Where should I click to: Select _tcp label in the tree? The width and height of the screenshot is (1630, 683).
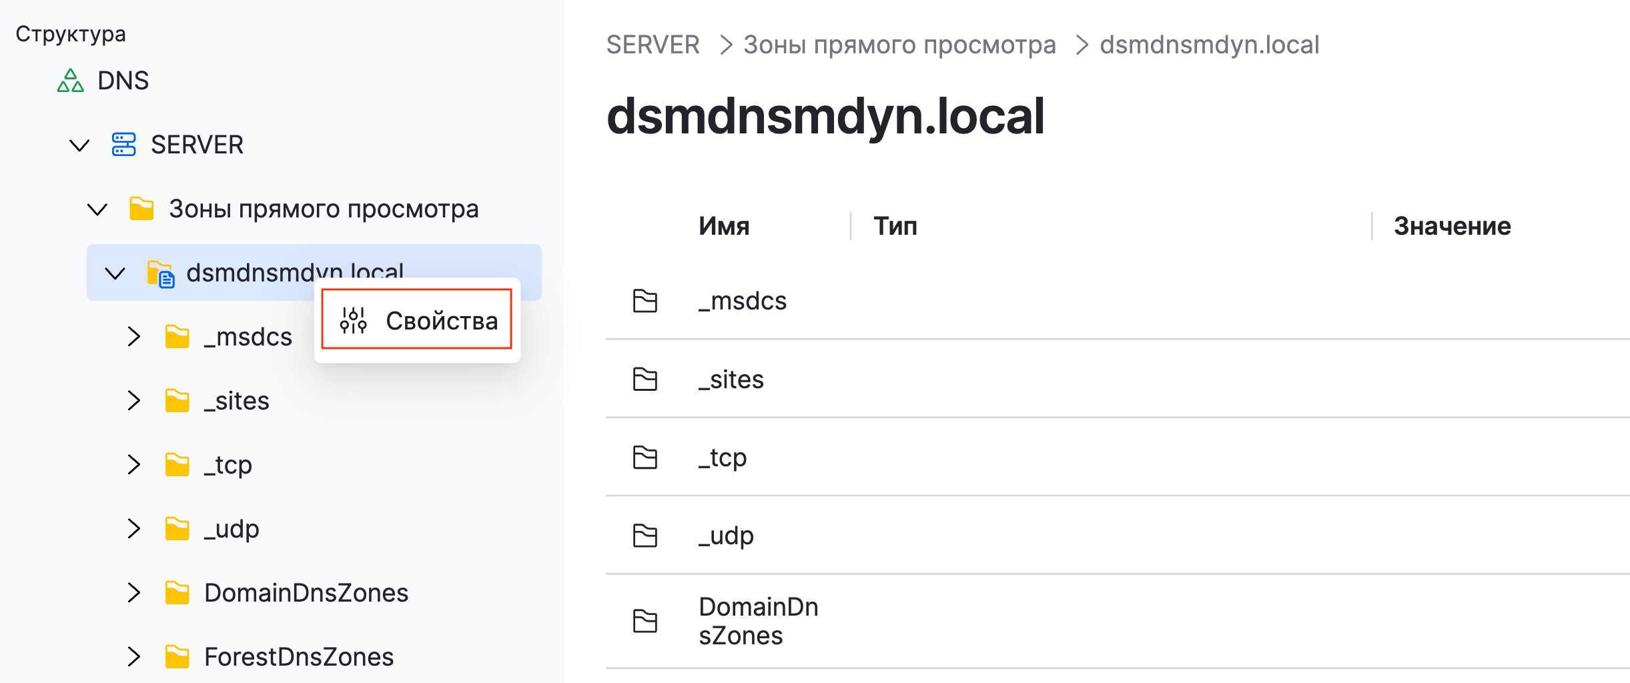[228, 466]
